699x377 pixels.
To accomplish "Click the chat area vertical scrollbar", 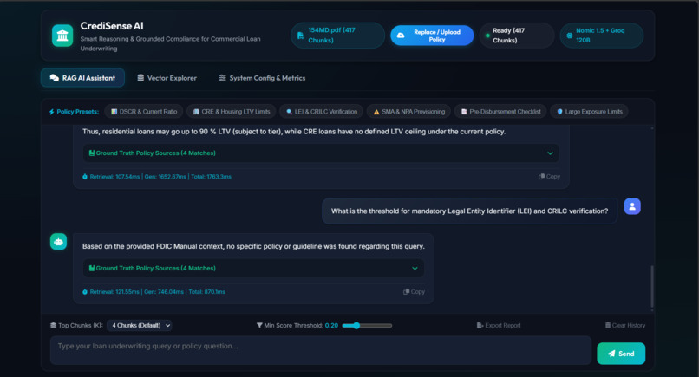I will tap(652, 286).
